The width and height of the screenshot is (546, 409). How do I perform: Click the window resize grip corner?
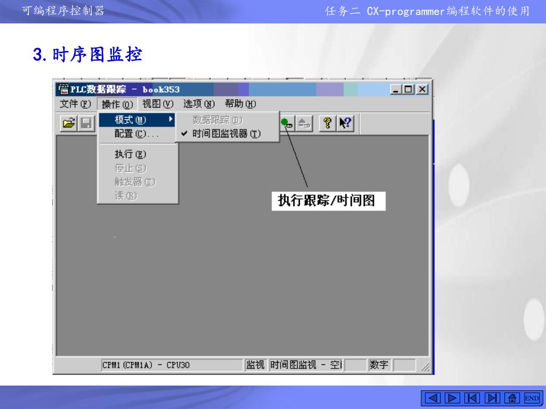tap(425, 367)
